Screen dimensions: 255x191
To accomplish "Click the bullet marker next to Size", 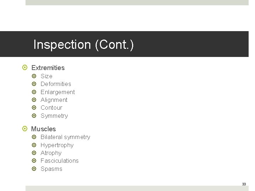I will click(x=34, y=76).
